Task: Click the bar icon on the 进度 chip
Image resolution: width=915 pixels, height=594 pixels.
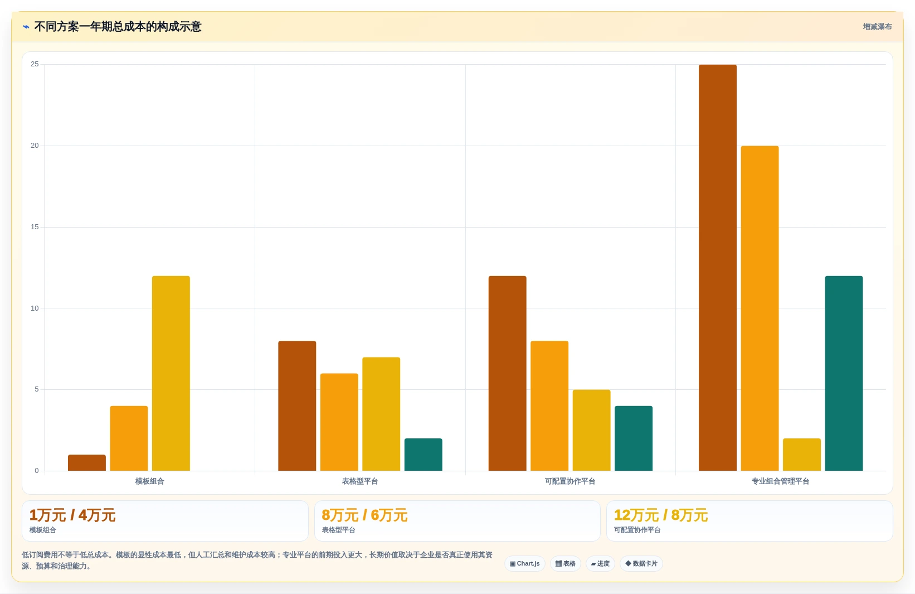Action: pyautogui.click(x=593, y=564)
